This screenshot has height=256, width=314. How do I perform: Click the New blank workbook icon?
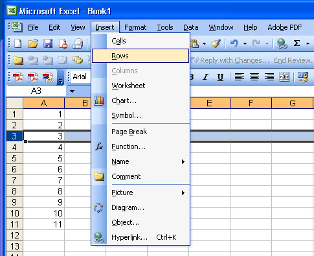coord(18,43)
